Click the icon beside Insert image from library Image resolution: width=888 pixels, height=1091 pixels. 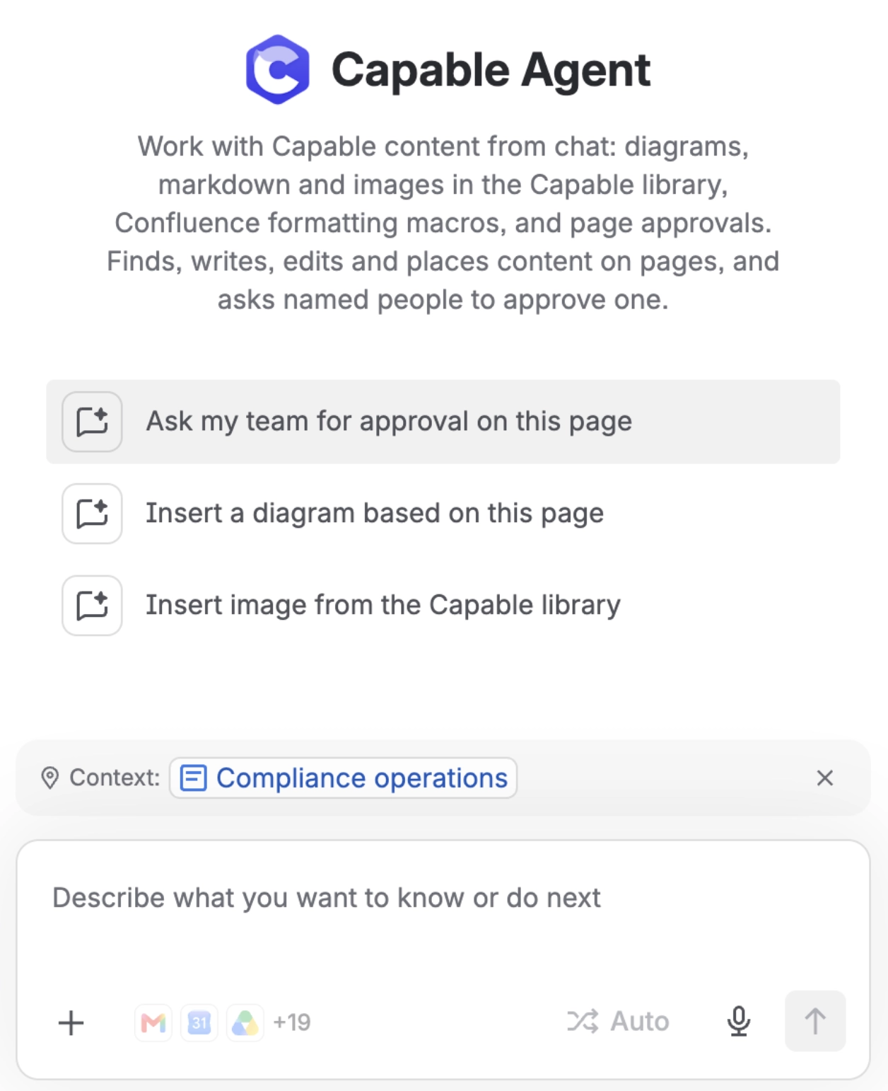click(92, 606)
